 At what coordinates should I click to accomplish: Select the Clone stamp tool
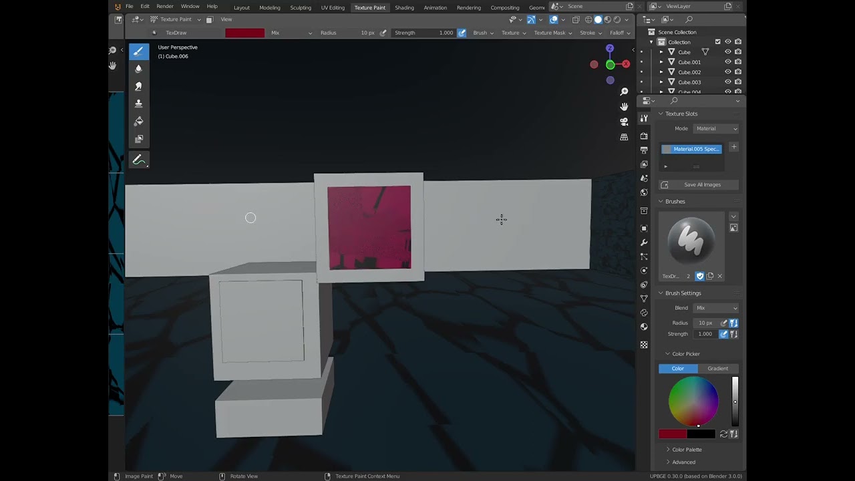138,104
